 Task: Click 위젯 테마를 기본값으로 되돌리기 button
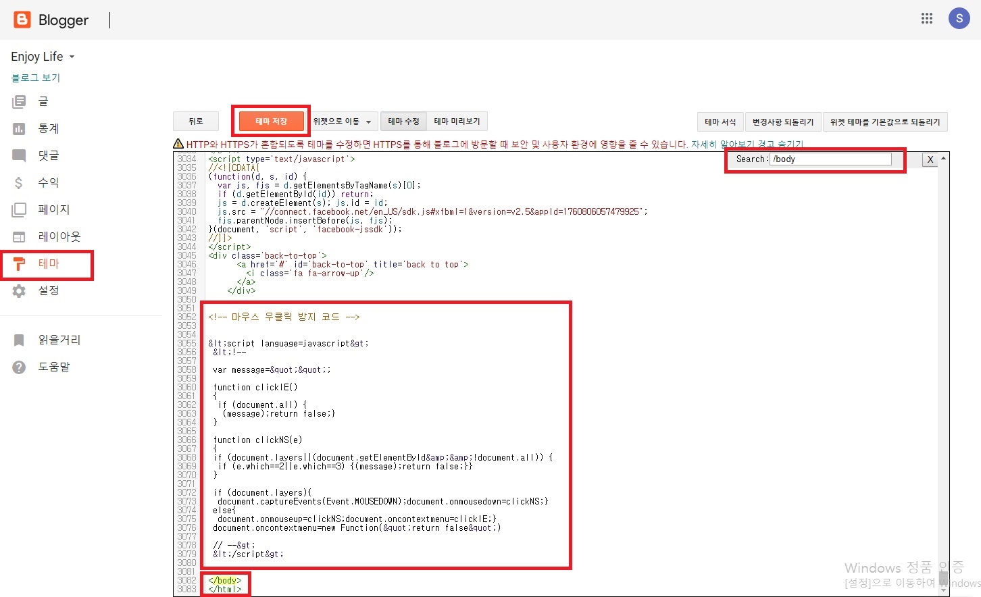pos(885,122)
